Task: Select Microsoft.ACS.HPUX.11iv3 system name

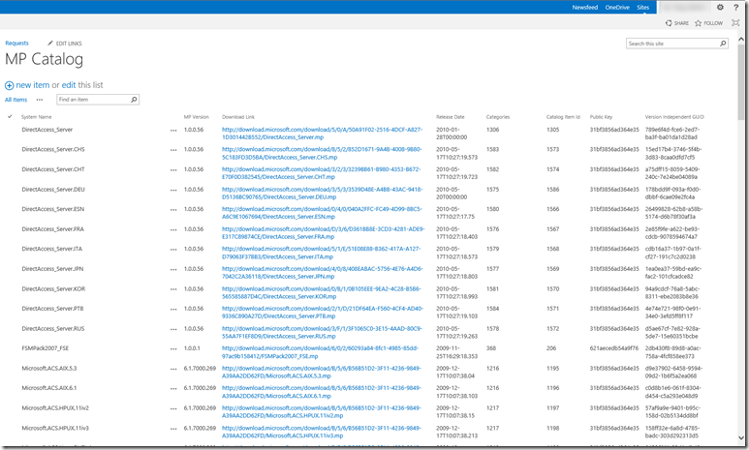Action: click(x=55, y=428)
